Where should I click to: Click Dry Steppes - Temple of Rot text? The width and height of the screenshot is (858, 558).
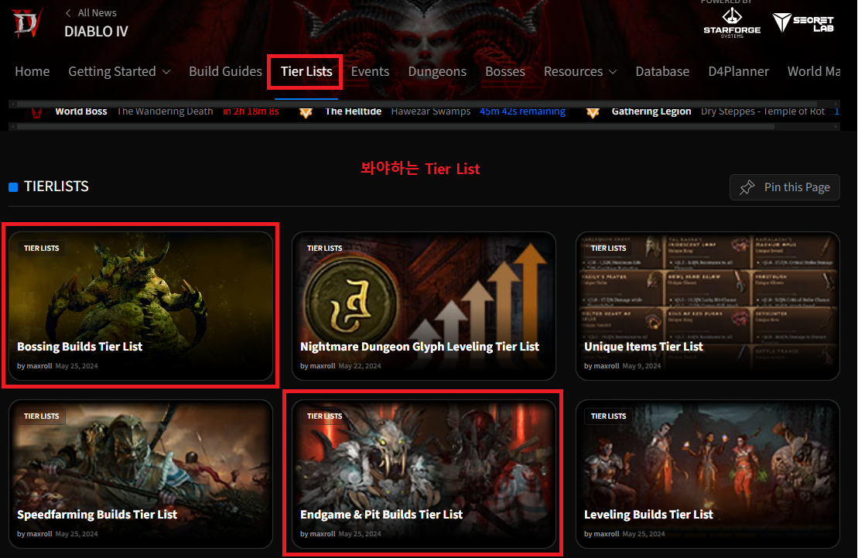[763, 111]
